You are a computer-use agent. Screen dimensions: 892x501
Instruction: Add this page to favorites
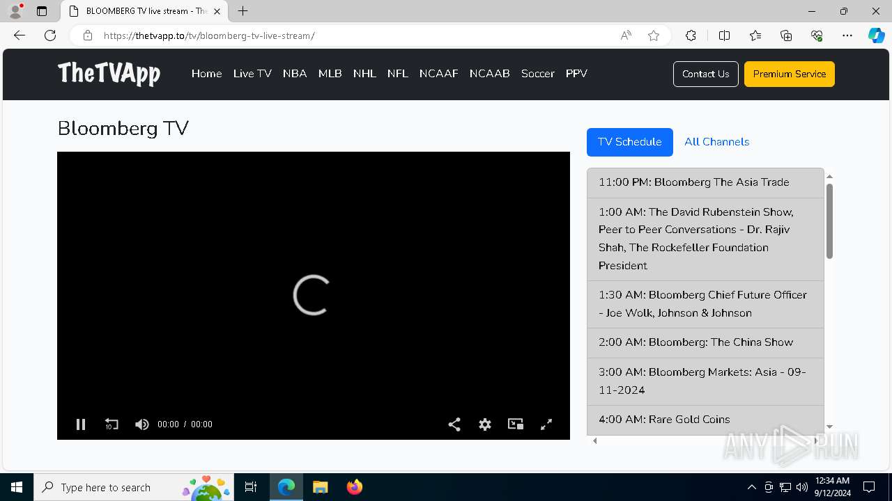click(x=654, y=35)
